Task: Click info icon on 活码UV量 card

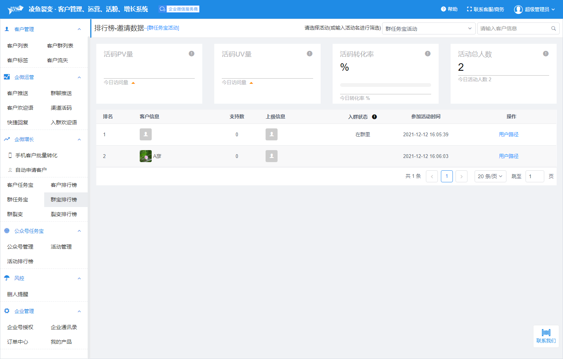Action: 309,54
